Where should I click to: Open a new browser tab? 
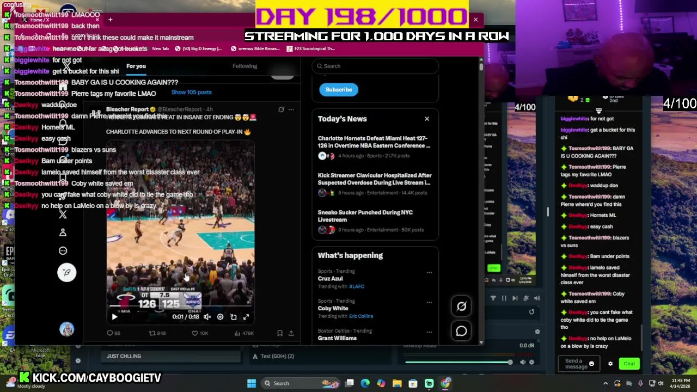coord(110,20)
